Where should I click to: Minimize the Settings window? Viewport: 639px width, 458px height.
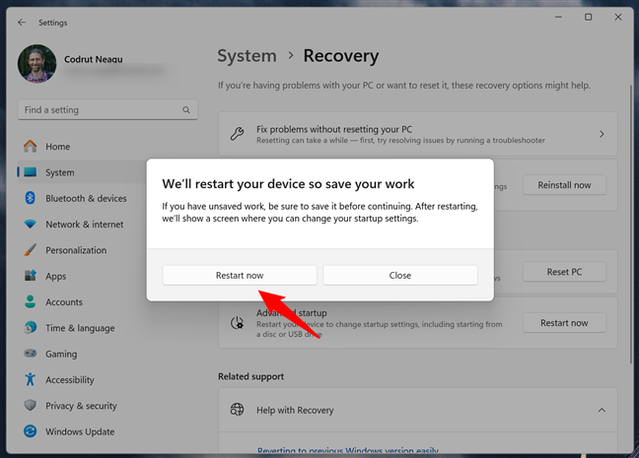coord(558,17)
